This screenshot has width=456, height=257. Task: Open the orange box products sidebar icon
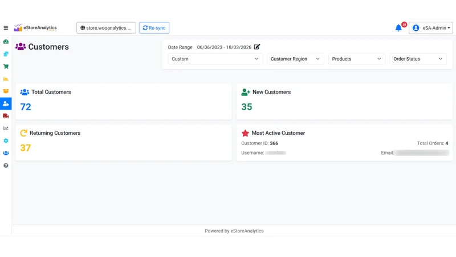point(6,91)
